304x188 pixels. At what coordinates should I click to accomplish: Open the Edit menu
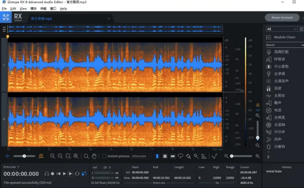(x=13, y=9)
